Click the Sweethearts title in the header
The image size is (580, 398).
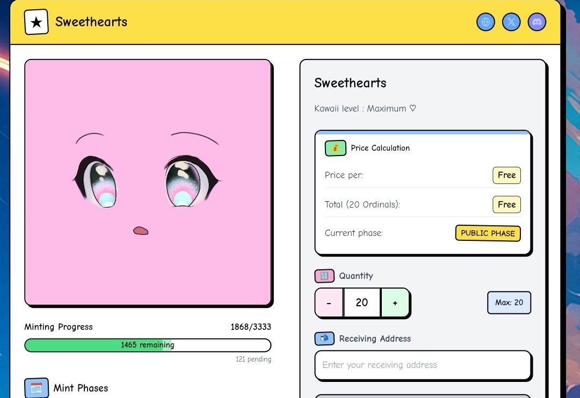91,22
